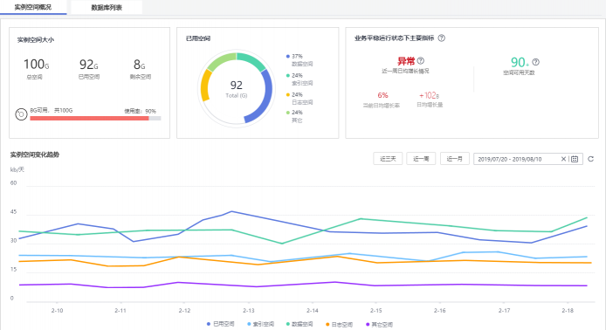This screenshot has height=330, width=606.
Task: Toggle 数据空间 series in chart legend
Action: pyautogui.click(x=300, y=324)
